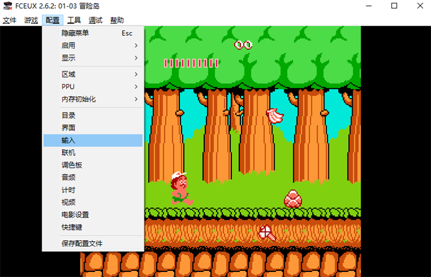Image resolution: width=431 pixels, height=277 pixels.
Task: Click 保存配置文件 to save config
Action: 93,244
